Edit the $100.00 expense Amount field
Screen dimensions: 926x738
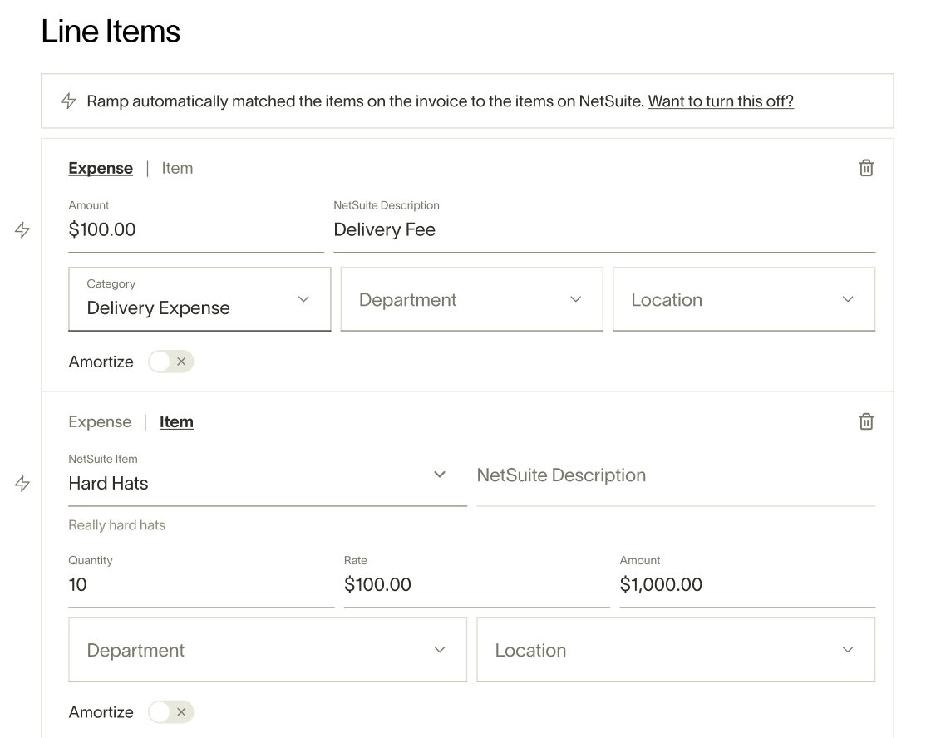(x=196, y=226)
